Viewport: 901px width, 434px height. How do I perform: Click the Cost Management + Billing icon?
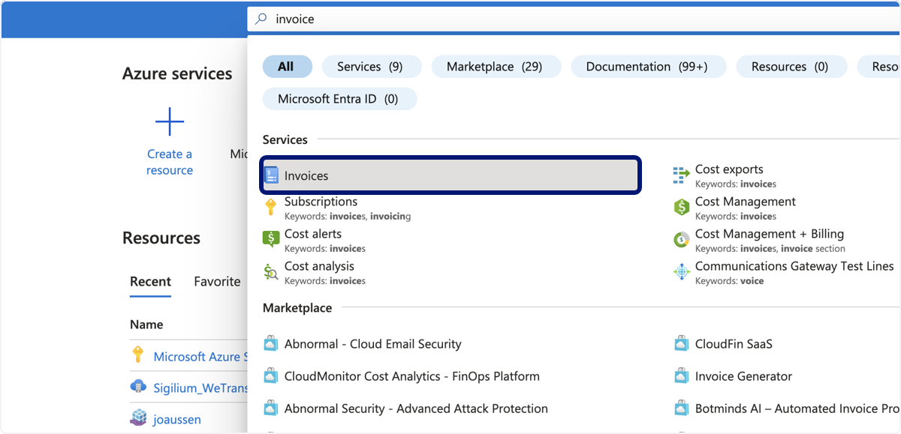click(681, 240)
